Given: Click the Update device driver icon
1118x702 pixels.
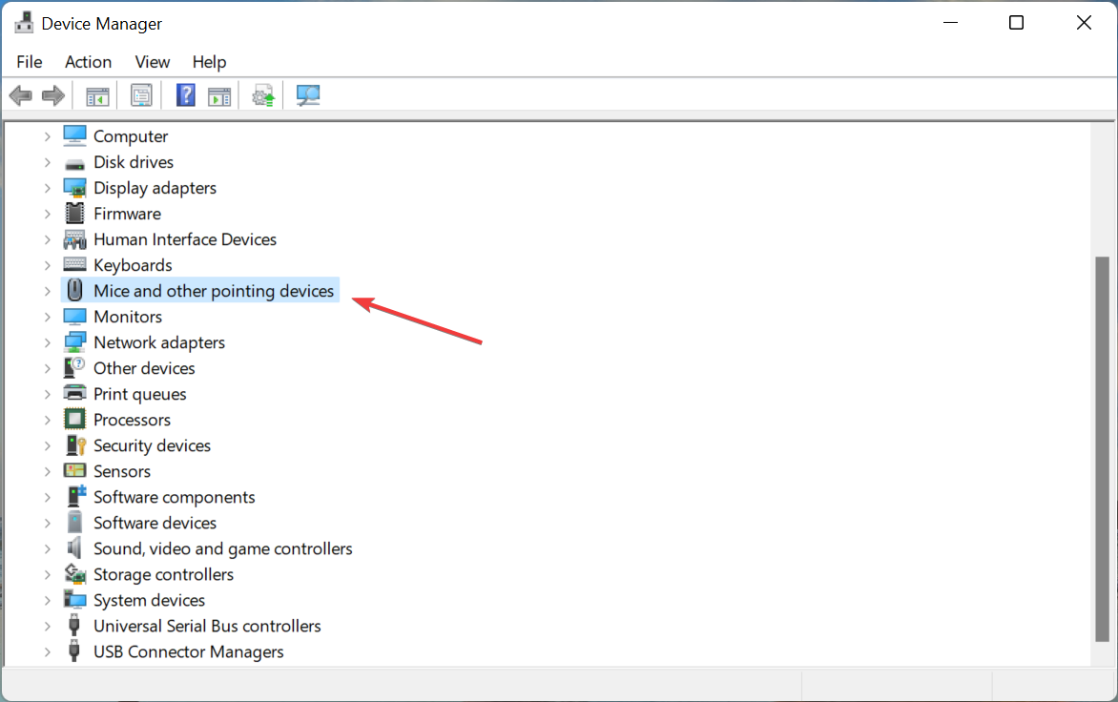Looking at the screenshot, I should click(263, 95).
